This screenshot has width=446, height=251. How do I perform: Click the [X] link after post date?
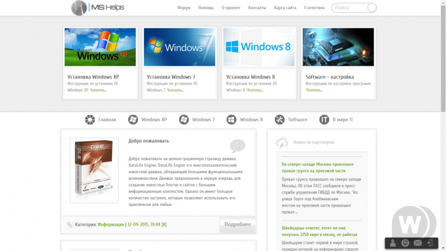[x=164, y=225]
